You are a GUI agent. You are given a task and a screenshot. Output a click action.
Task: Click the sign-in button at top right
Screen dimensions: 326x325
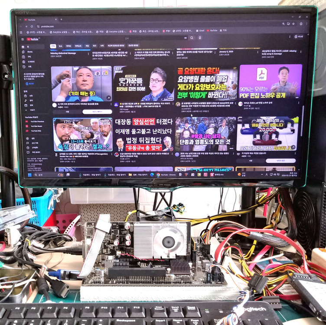299,36
